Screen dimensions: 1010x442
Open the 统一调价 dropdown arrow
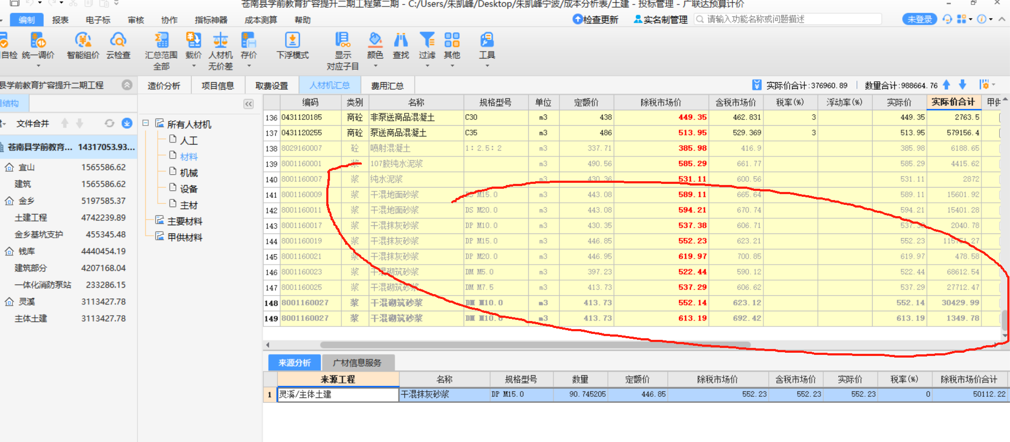[x=38, y=66]
